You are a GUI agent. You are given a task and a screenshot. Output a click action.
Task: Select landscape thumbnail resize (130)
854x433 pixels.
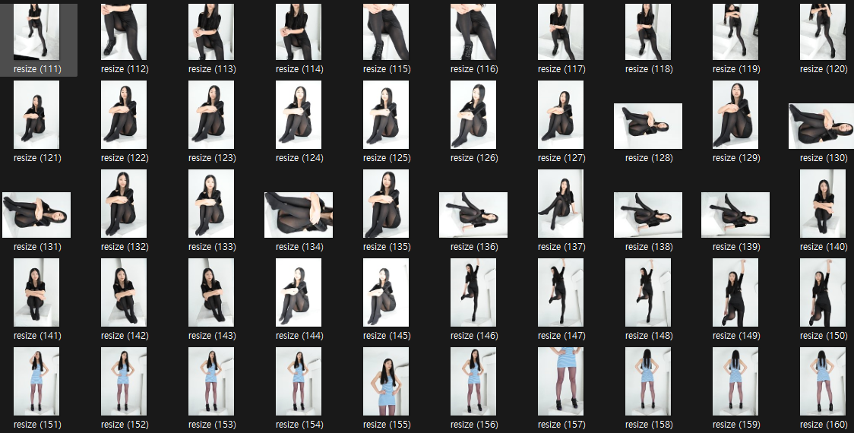click(x=821, y=126)
